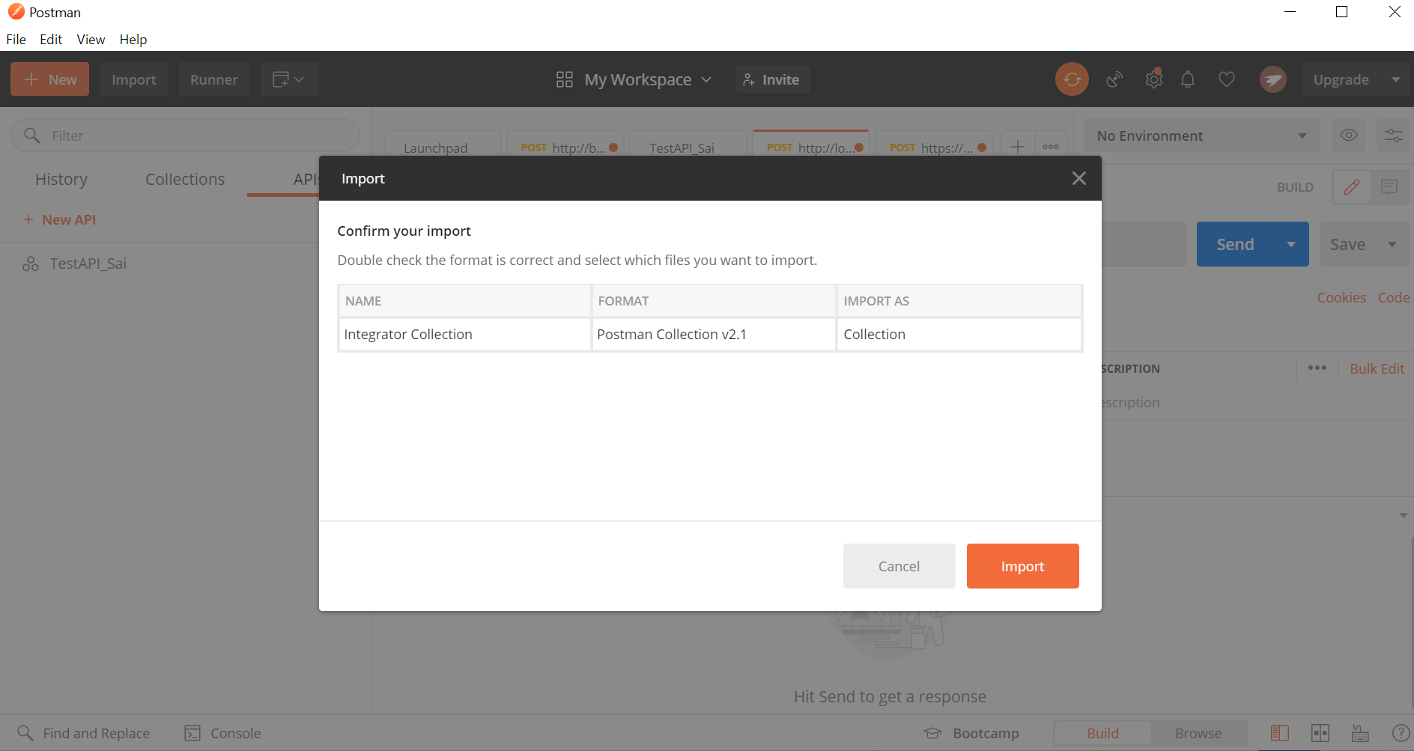Click New API link
The image size is (1414, 751).
(x=59, y=219)
